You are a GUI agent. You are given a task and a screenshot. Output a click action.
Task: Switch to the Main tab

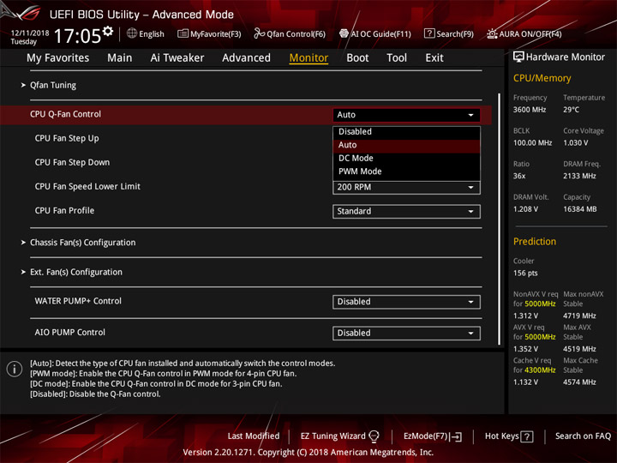(120, 58)
